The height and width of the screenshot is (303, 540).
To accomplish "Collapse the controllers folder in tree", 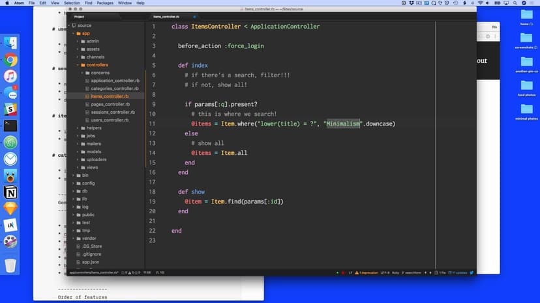I will point(97,65).
